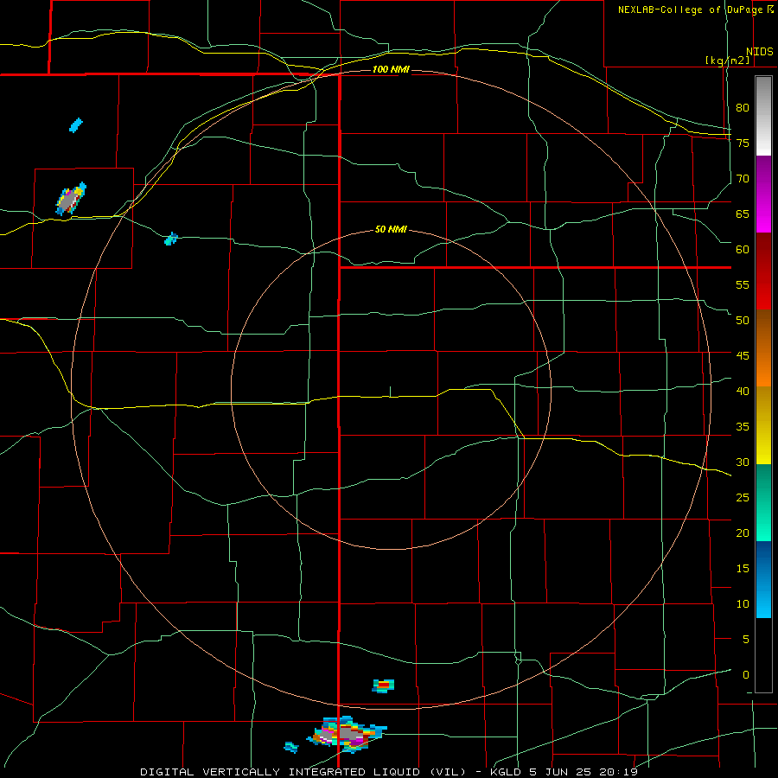Image resolution: width=778 pixels, height=778 pixels.
Task: Click the orange segment of the color bar
Action: click(763, 348)
